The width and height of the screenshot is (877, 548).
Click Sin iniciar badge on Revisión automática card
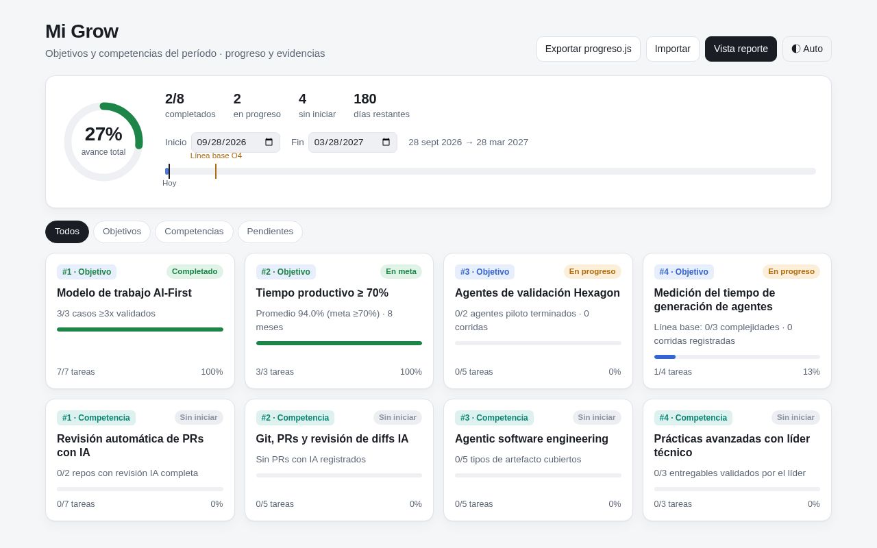point(199,417)
